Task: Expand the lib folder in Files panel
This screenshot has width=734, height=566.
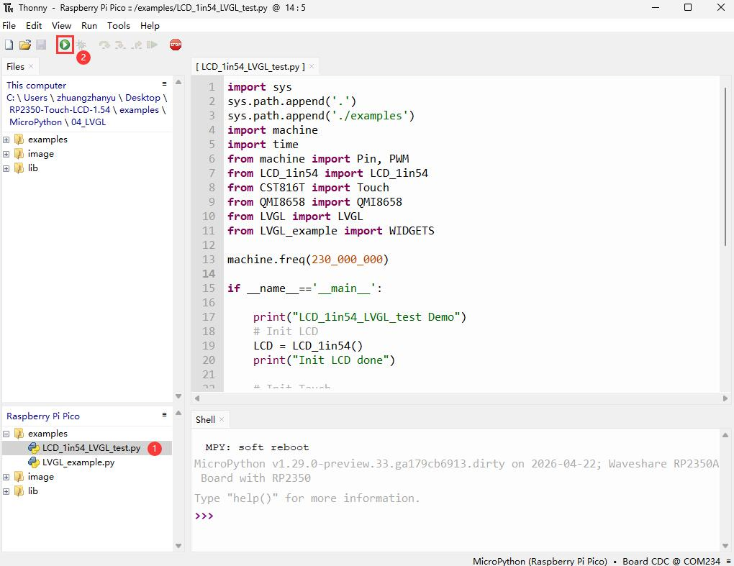Action: (6, 168)
